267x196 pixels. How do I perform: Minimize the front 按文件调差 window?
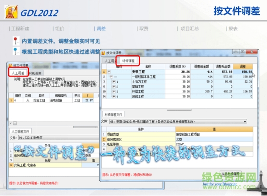(236, 52)
